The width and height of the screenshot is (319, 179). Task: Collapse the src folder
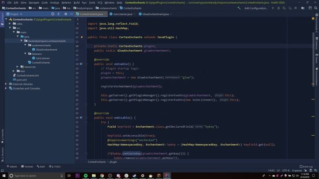10,28
